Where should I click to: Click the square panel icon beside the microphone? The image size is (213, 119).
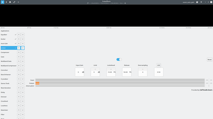click(x=10, y=2)
